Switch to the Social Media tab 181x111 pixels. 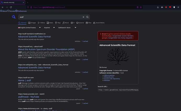(x=99, y=23)
